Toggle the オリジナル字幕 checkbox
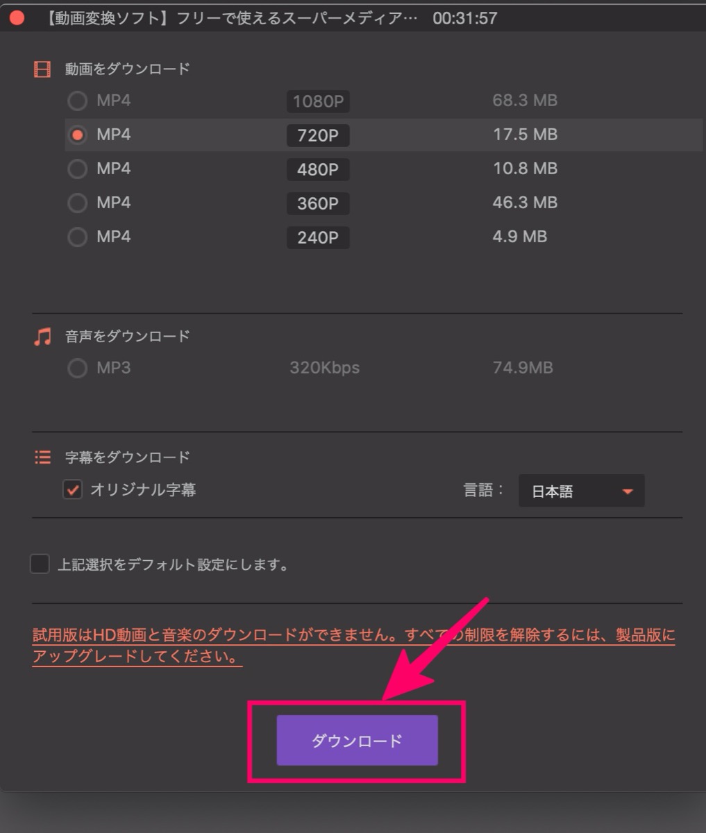Viewport: 706px width, 833px height. click(x=72, y=490)
